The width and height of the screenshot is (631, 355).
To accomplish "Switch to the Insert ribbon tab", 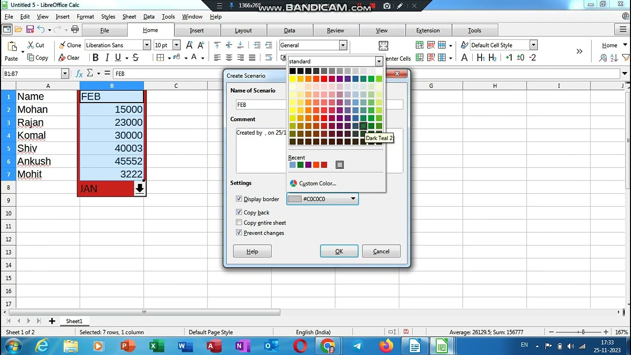I will coord(197,30).
